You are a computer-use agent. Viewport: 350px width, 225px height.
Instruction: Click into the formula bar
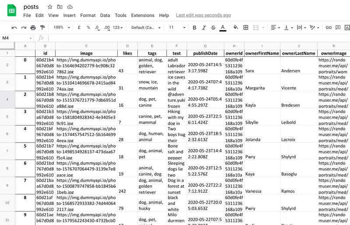(x=199, y=38)
